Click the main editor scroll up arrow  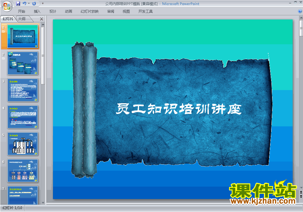coord(301,18)
